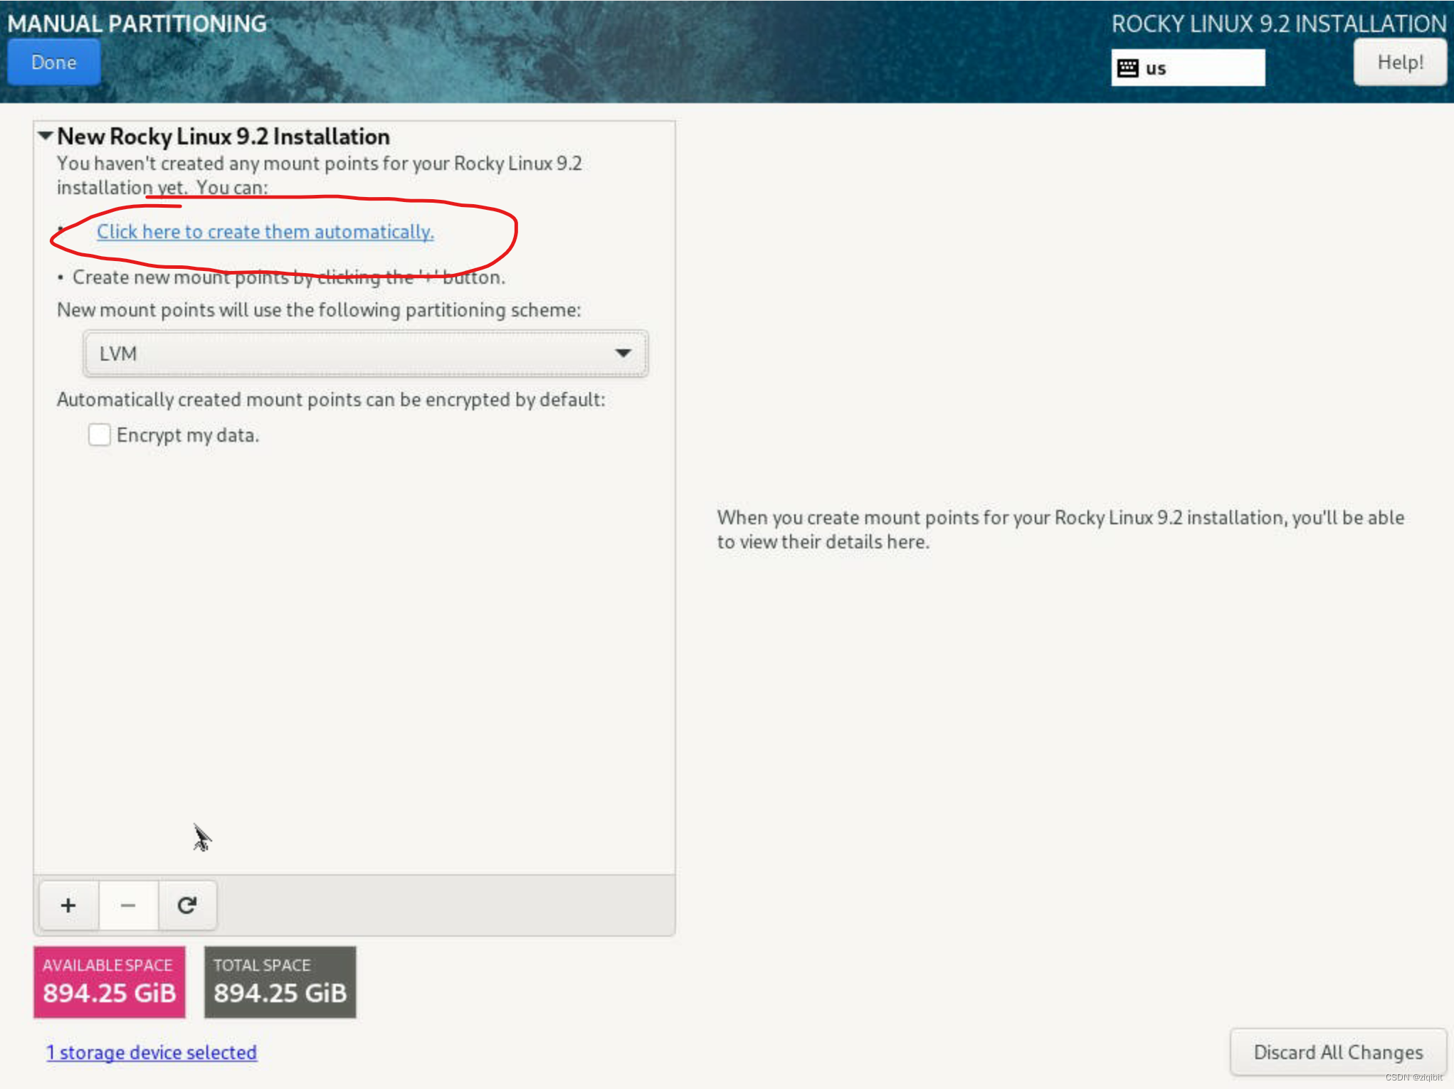Image resolution: width=1454 pixels, height=1089 pixels.
Task: Open the LVM partitioning scheme dropdown
Action: click(365, 354)
